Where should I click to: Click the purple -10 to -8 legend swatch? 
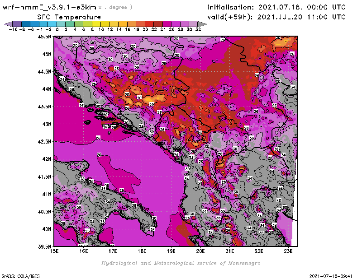tap(17, 24)
